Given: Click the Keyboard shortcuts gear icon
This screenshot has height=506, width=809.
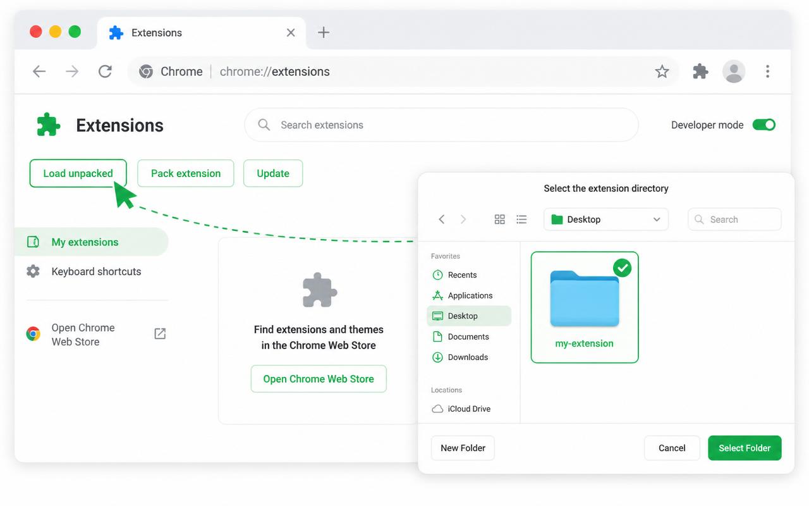Looking at the screenshot, I should (x=33, y=271).
